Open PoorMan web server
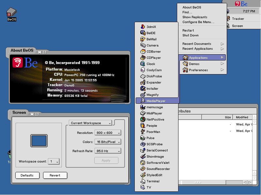Viewport: 261px width, 195px height. click(x=156, y=132)
